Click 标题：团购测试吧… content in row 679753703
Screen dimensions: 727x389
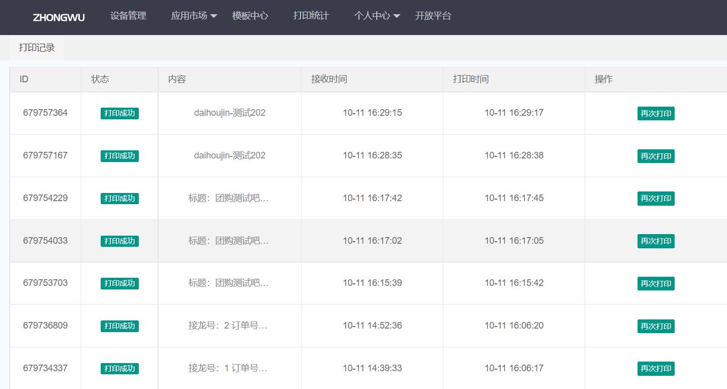click(229, 283)
